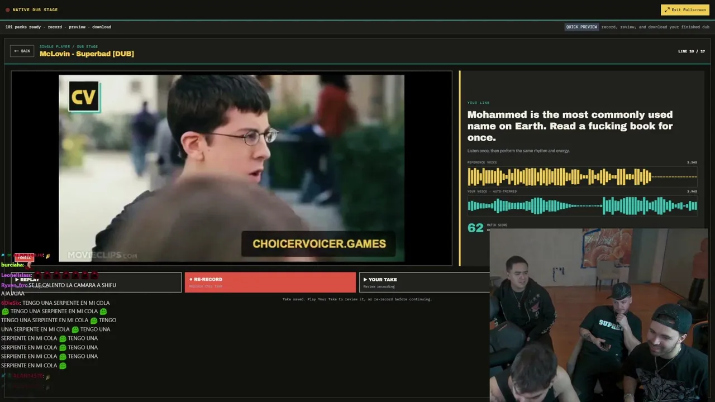Click the teal Your Voice waveform
Image resolution: width=715 pixels, height=402 pixels.
click(x=582, y=206)
